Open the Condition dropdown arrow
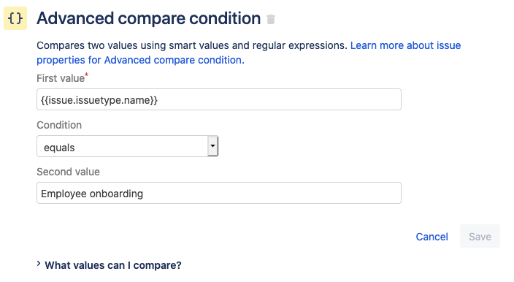Viewport: 514px width, 282px height. click(212, 146)
